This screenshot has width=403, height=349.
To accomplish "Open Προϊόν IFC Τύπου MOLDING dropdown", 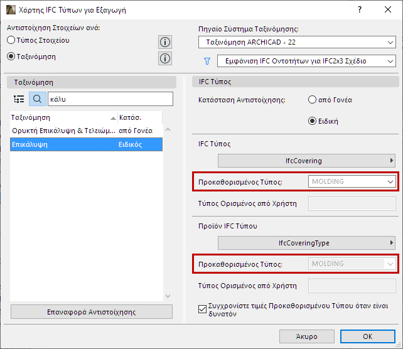I will coord(352,264).
